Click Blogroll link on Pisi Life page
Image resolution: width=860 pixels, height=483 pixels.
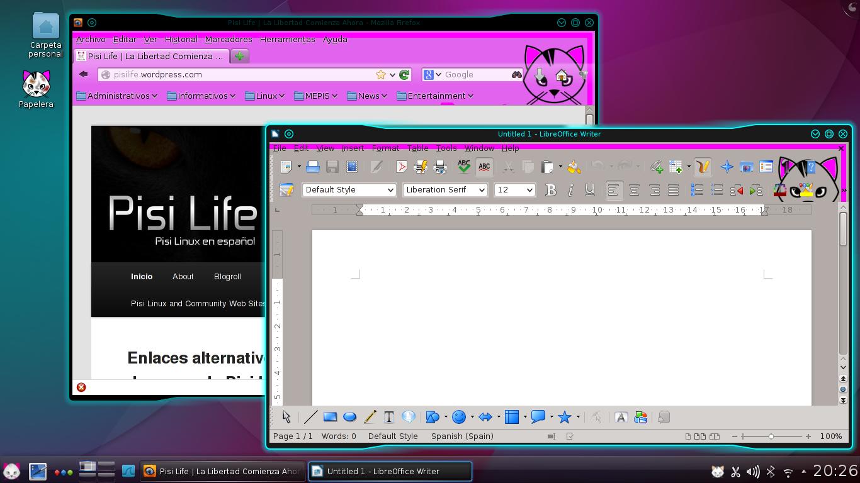(x=227, y=276)
